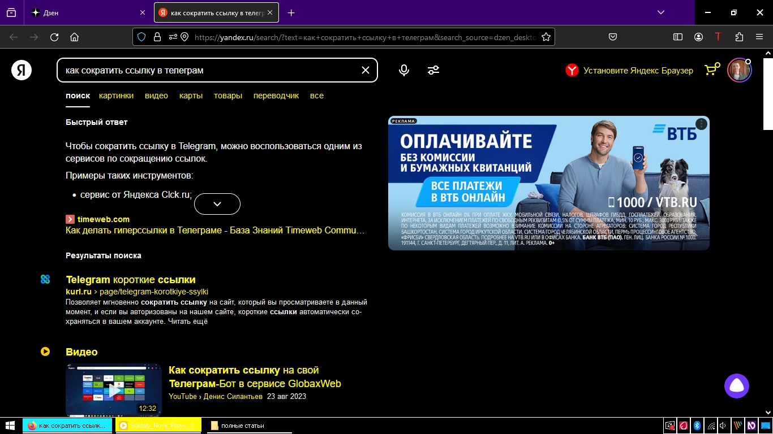Expand the list all tabs chevron
Viewport: 773px width, 434px height.
[x=661, y=12]
